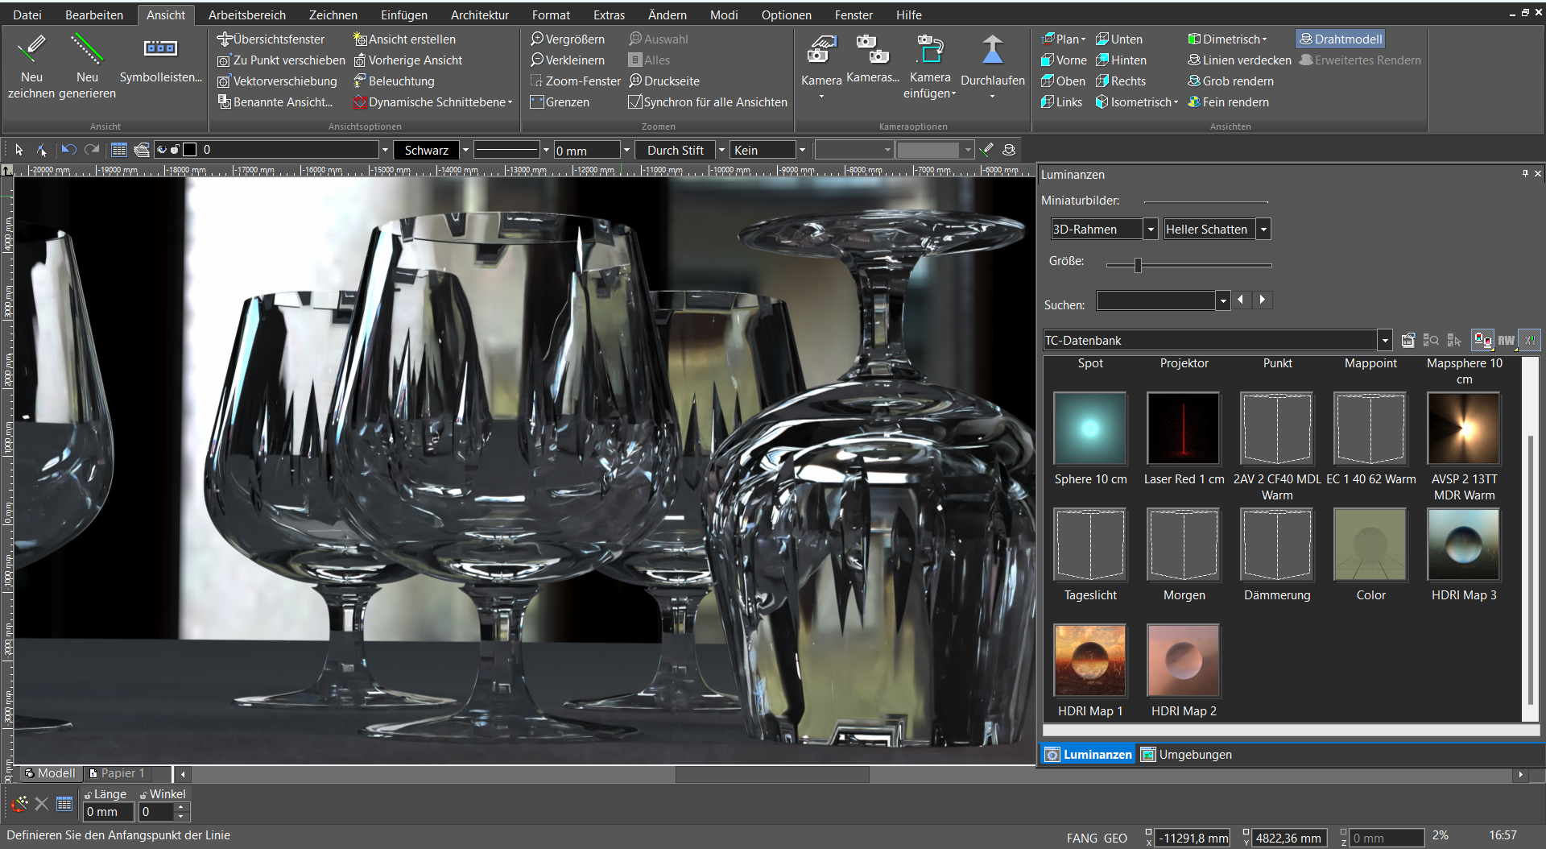Open the Kameras... camera list icon
The height and width of the screenshot is (849, 1546).
(x=872, y=48)
